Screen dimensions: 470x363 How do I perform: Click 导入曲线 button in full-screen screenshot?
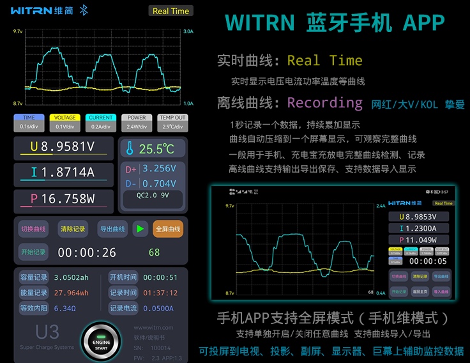click(x=441, y=291)
